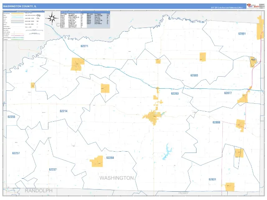
Task: Select the 62257 ZIP code label
Action: [x=16, y=153]
